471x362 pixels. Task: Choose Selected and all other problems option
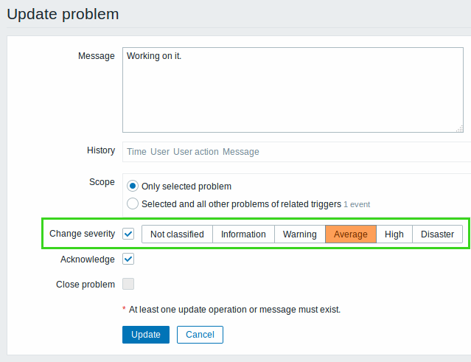coord(133,203)
